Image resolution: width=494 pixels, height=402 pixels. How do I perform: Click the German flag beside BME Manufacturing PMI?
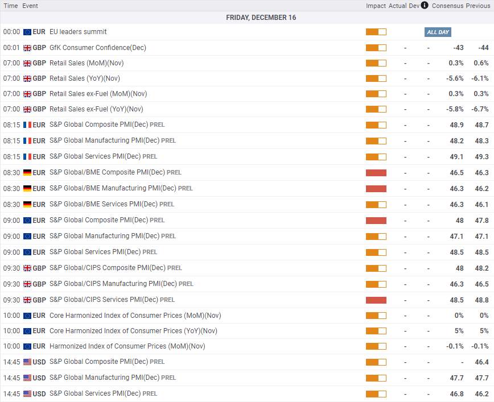click(x=27, y=189)
